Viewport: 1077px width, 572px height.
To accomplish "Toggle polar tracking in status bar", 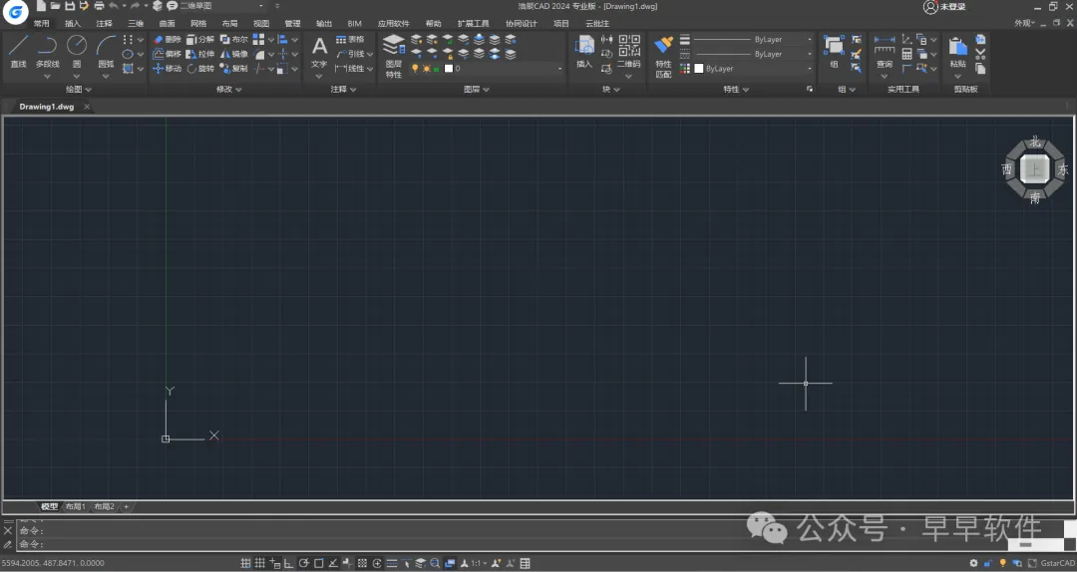I will (x=303, y=563).
